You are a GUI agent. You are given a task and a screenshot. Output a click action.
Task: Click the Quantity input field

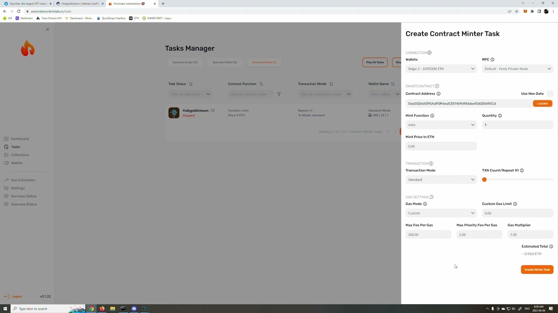point(517,125)
